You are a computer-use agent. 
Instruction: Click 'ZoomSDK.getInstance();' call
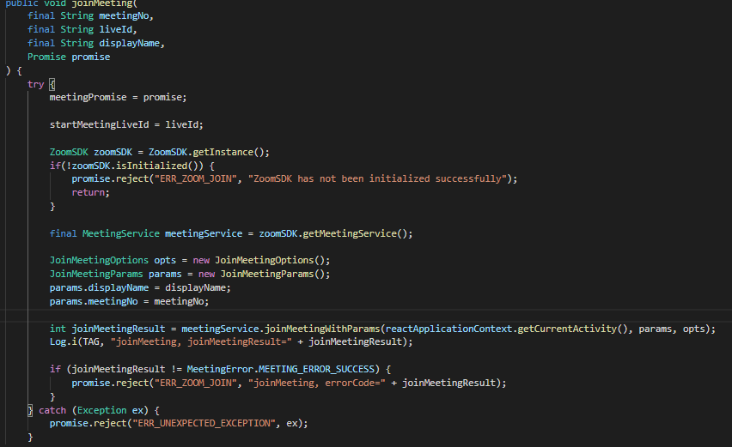click(x=209, y=152)
